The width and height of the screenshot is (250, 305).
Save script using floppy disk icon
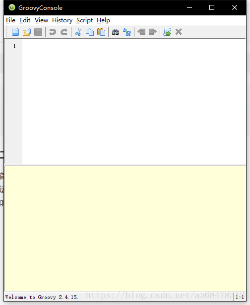pos(38,32)
